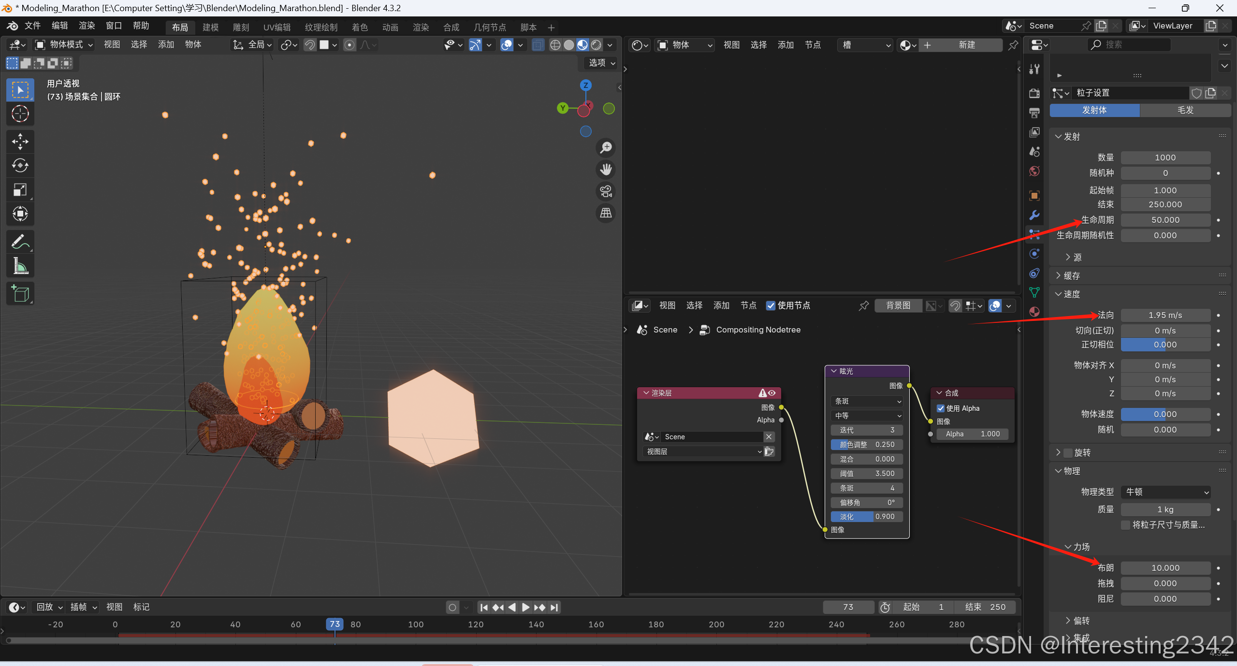Image resolution: width=1237 pixels, height=666 pixels.
Task: Expand the Cache panel
Action: (1071, 276)
